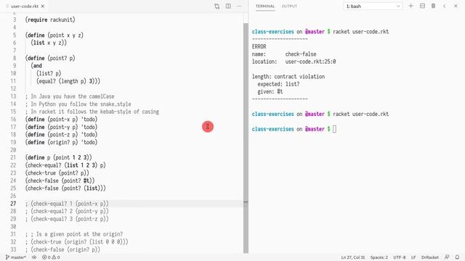
Task: Click comment 'Is a given point at the origin?'
Action: tap(79, 234)
